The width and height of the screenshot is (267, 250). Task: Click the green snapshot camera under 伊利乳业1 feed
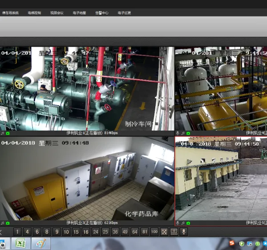point(8,133)
